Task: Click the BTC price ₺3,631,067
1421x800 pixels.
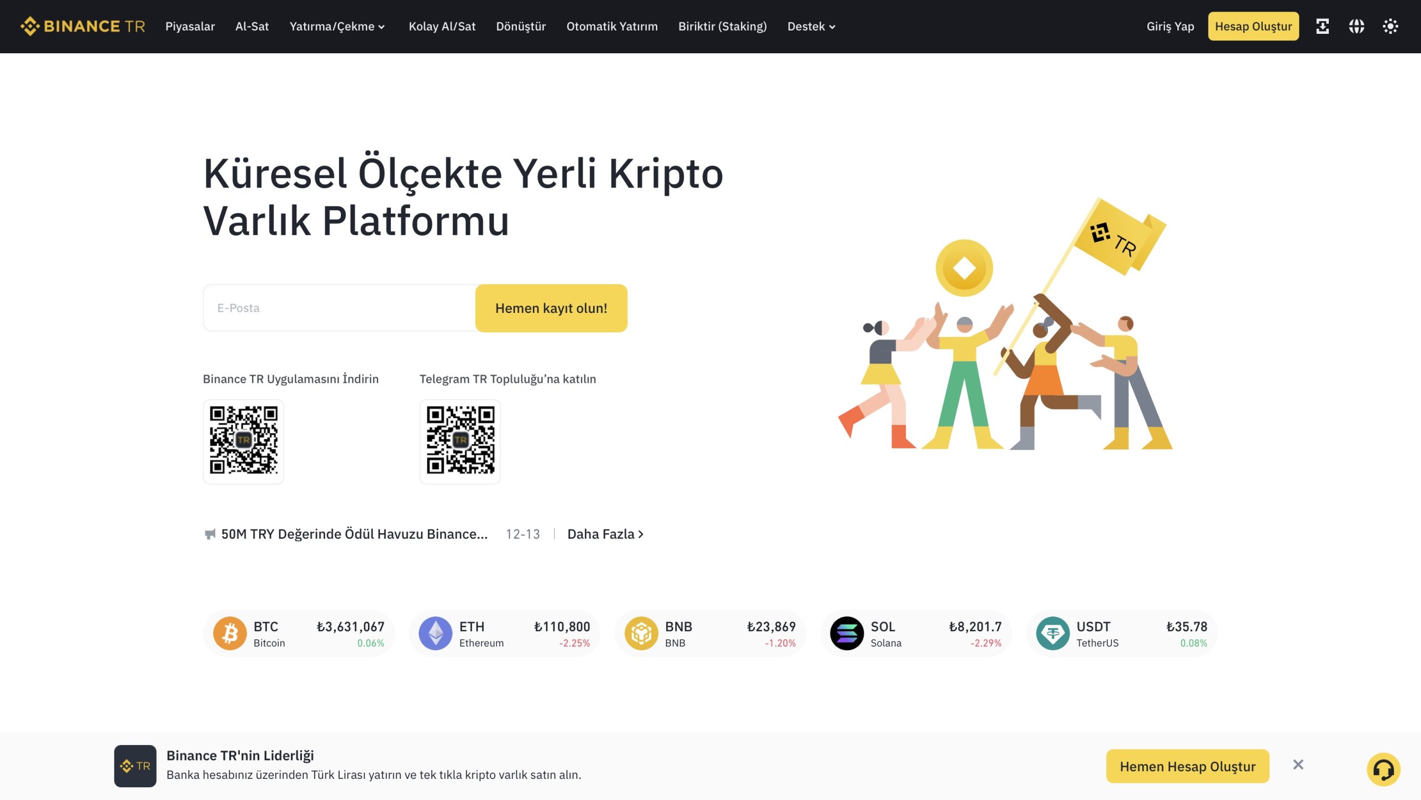Action: pyautogui.click(x=350, y=627)
